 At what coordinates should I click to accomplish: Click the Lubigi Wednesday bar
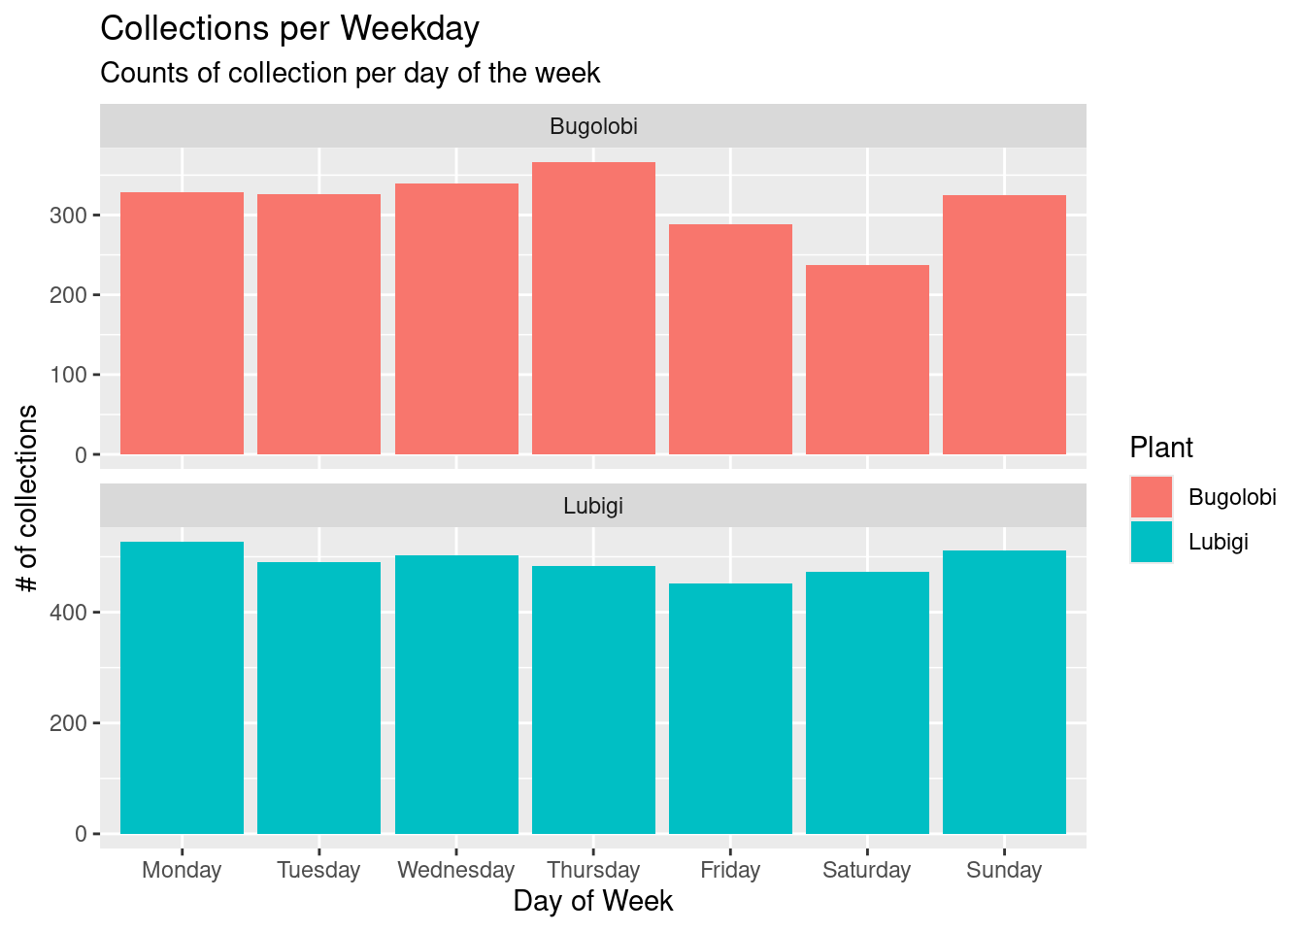pos(455,694)
